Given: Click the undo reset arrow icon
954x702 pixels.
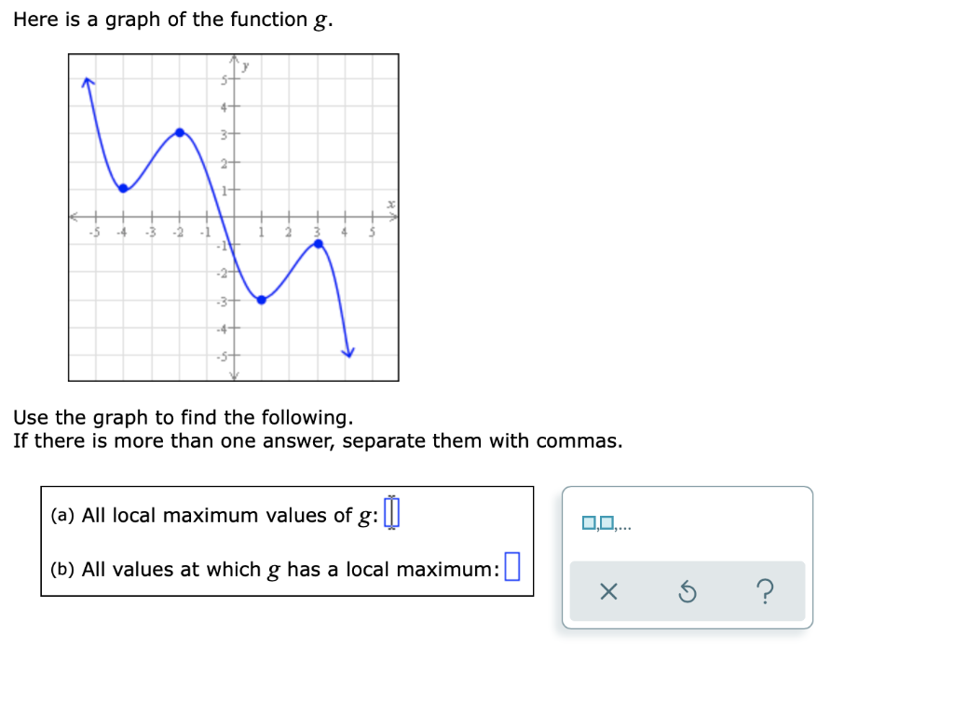Looking at the screenshot, I should (688, 590).
